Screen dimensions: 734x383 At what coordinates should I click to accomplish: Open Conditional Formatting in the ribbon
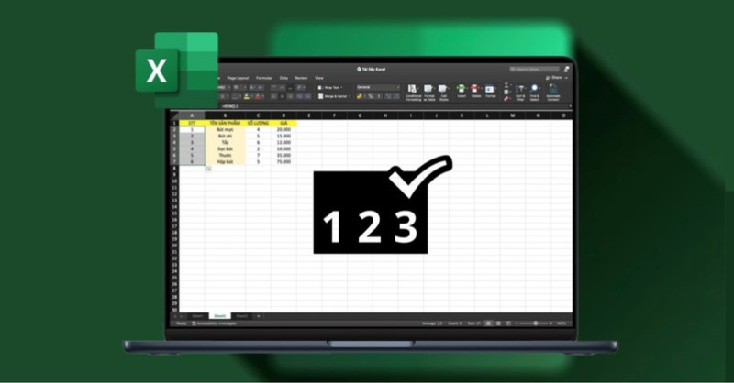pyautogui.click(x=413, y=93)
